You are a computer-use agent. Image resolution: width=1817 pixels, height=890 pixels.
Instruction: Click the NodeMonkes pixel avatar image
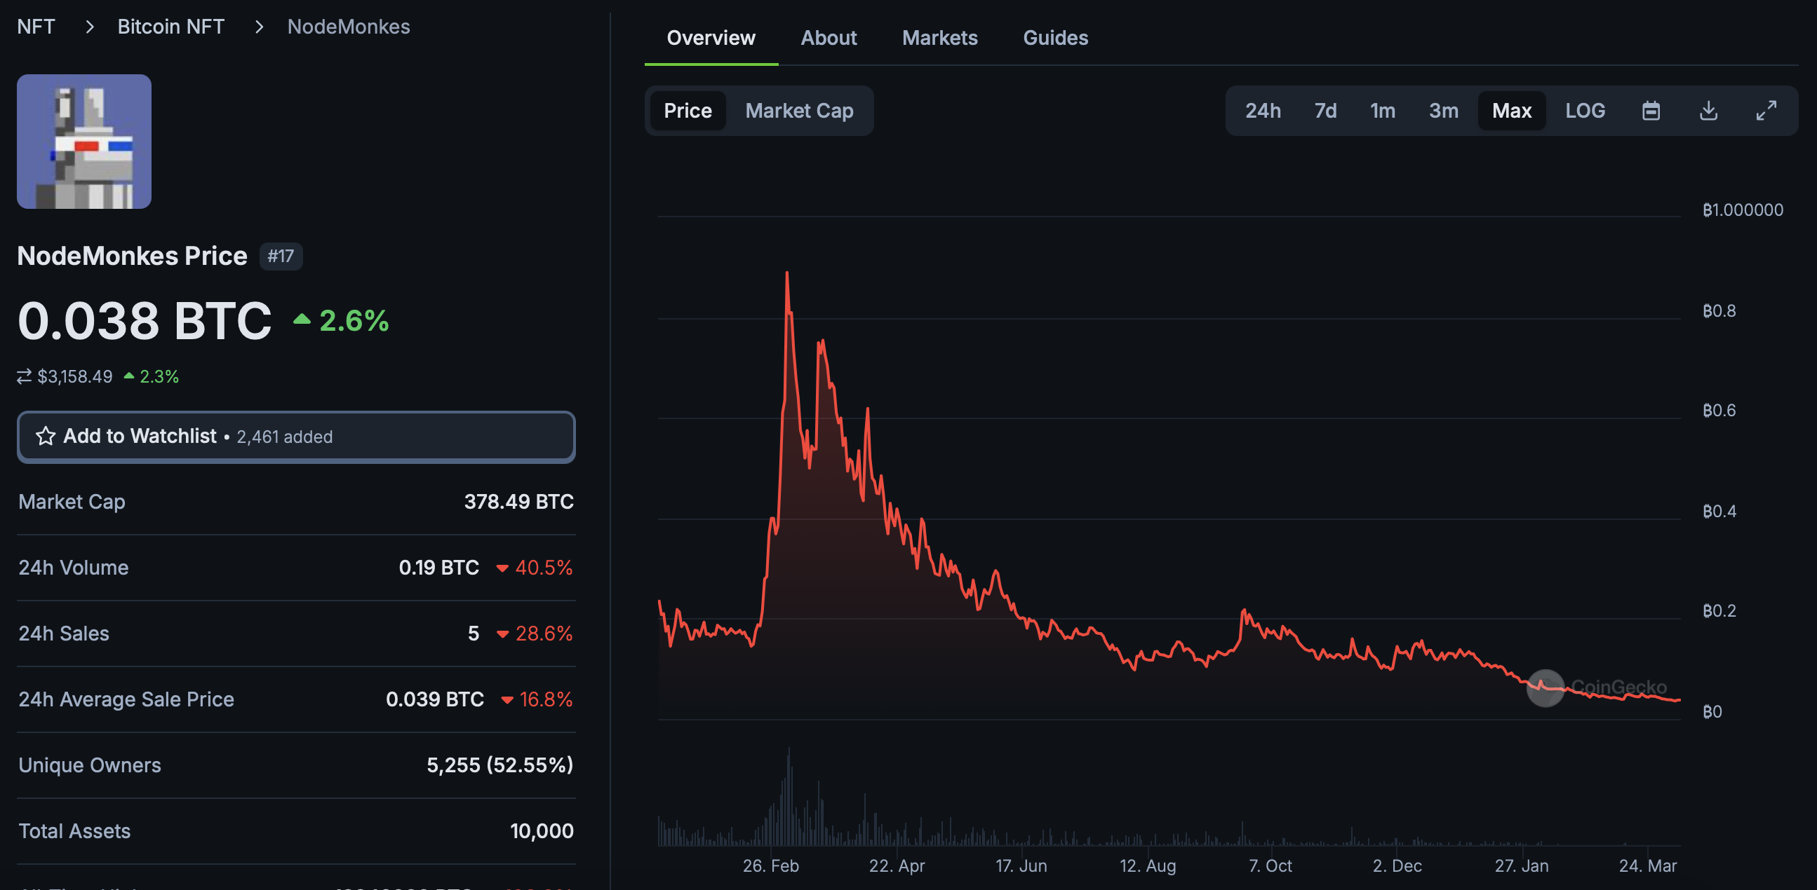coord(84,142)
